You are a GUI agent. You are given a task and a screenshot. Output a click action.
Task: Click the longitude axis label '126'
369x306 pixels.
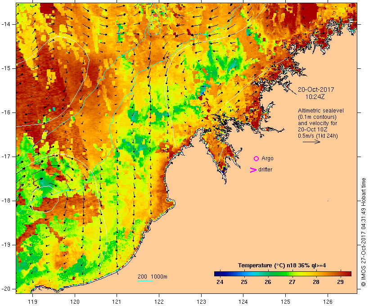pos(328,301)
